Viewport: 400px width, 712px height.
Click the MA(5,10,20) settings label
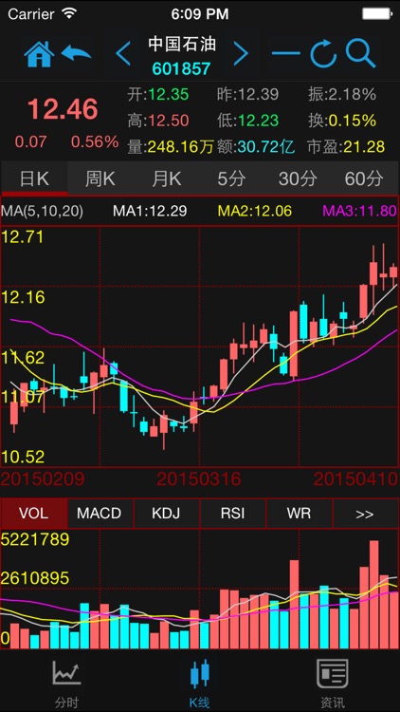(x=42, y=211)
